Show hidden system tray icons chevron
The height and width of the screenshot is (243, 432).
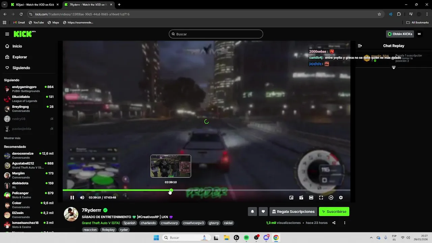[x=371, y=238]
